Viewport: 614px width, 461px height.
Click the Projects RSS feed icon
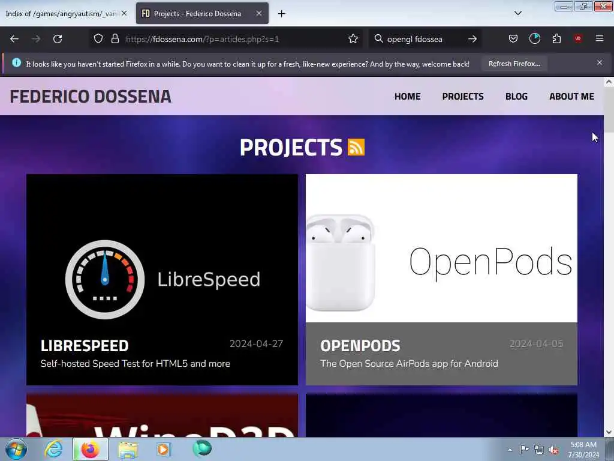coord(356,147)
